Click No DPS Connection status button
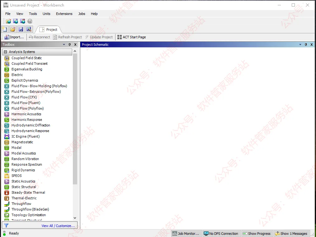This screenshot has width=316, height=237. [x=222, y=234]
